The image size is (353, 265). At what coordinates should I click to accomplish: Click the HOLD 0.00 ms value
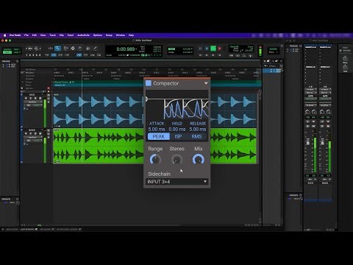point(177,129)
